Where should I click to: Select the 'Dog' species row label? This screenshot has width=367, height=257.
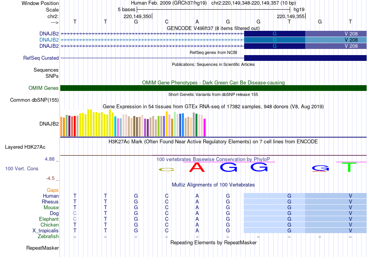54,213
